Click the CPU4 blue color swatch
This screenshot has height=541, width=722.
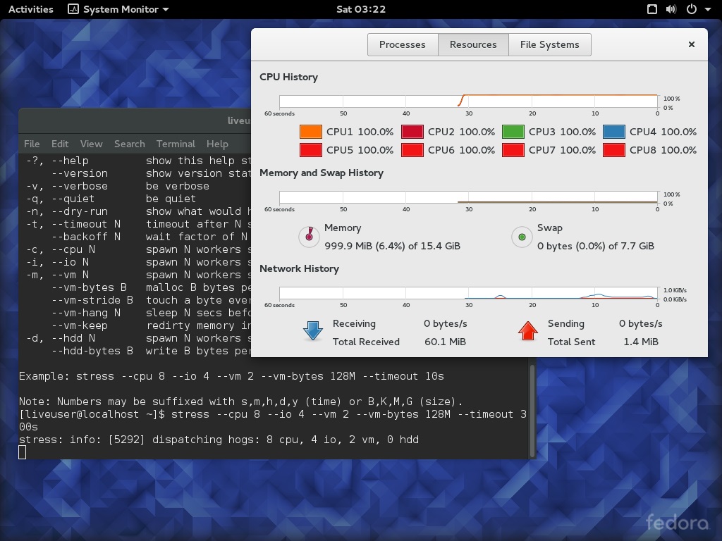click(x=613, y=132)
